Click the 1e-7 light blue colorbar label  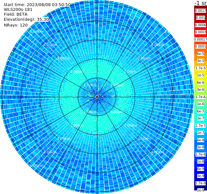pos(201,133)
